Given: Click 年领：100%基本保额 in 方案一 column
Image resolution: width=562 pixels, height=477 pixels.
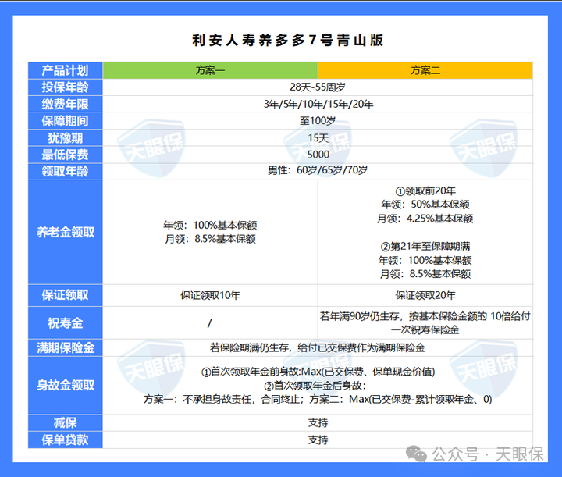Looking at the screenshot, I should 210,225.
